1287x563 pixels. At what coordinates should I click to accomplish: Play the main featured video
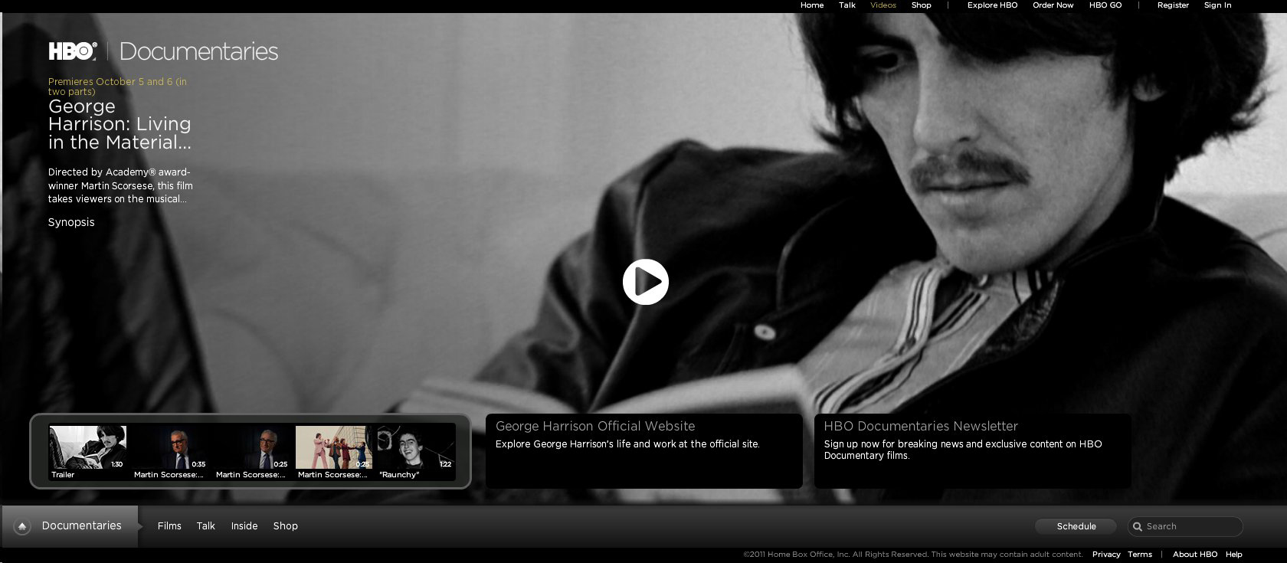tap(646, 282)
